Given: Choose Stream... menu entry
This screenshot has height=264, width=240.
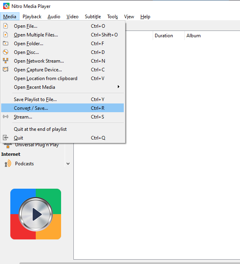Looking at the screenshot, I should tap(63, 117).
